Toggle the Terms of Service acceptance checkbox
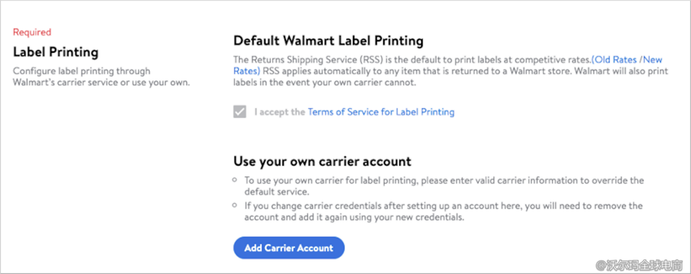This screenshot has width=691, height=274. [240, 112]
